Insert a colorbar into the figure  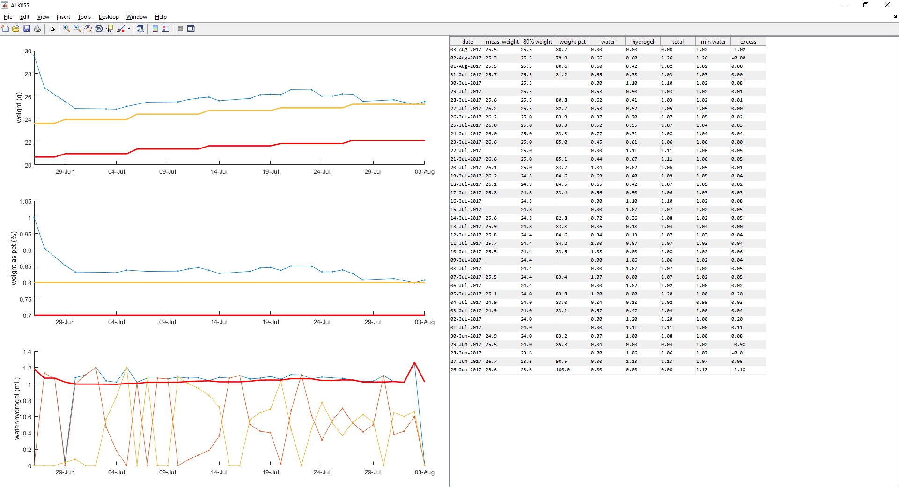tap(155, 29)
